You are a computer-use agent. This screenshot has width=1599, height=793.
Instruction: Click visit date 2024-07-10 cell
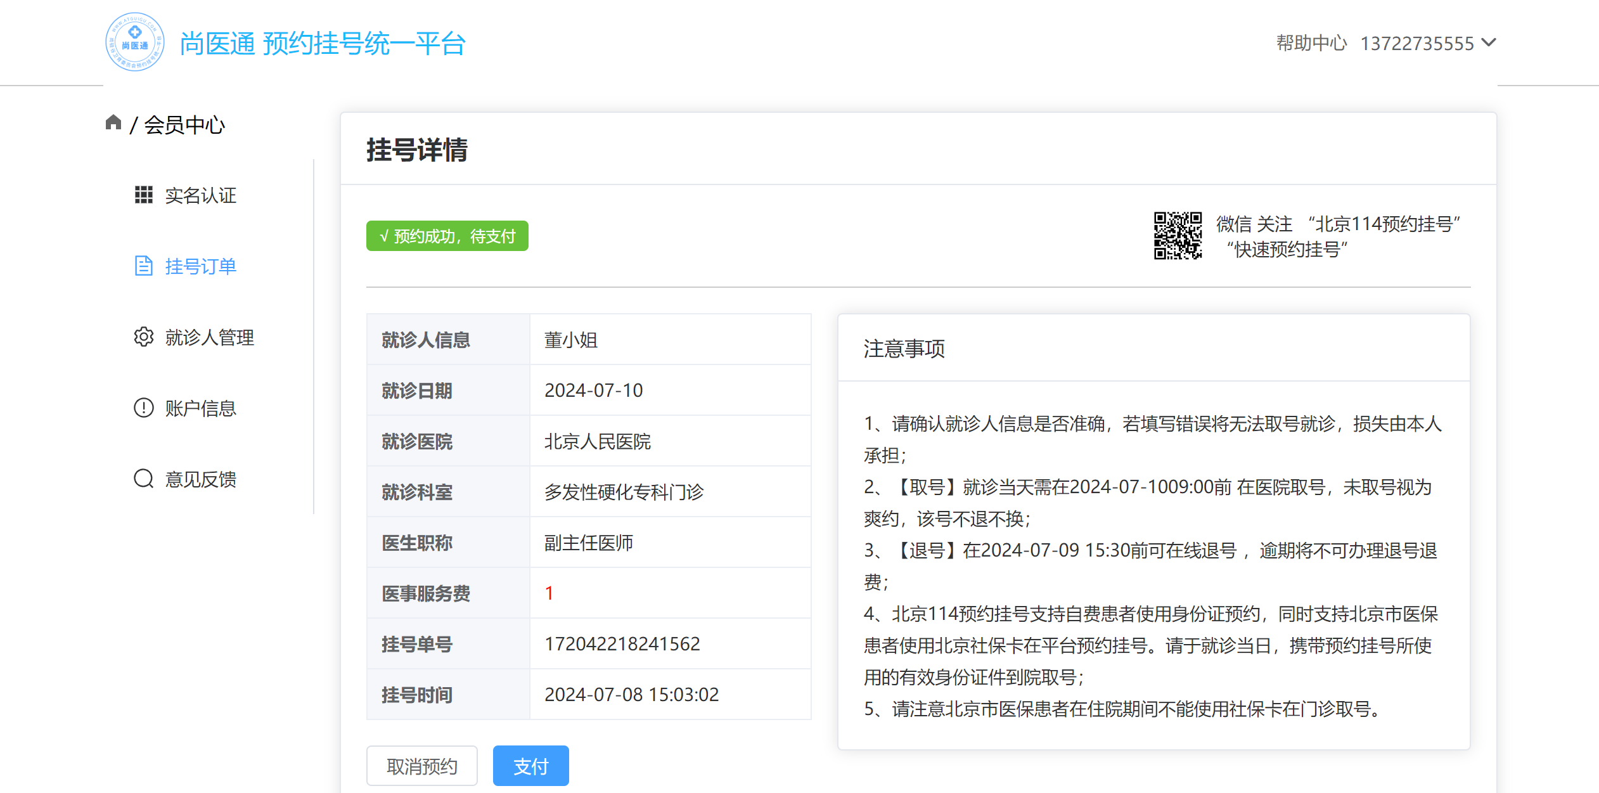pyautogui.click(x=671, y=390)
